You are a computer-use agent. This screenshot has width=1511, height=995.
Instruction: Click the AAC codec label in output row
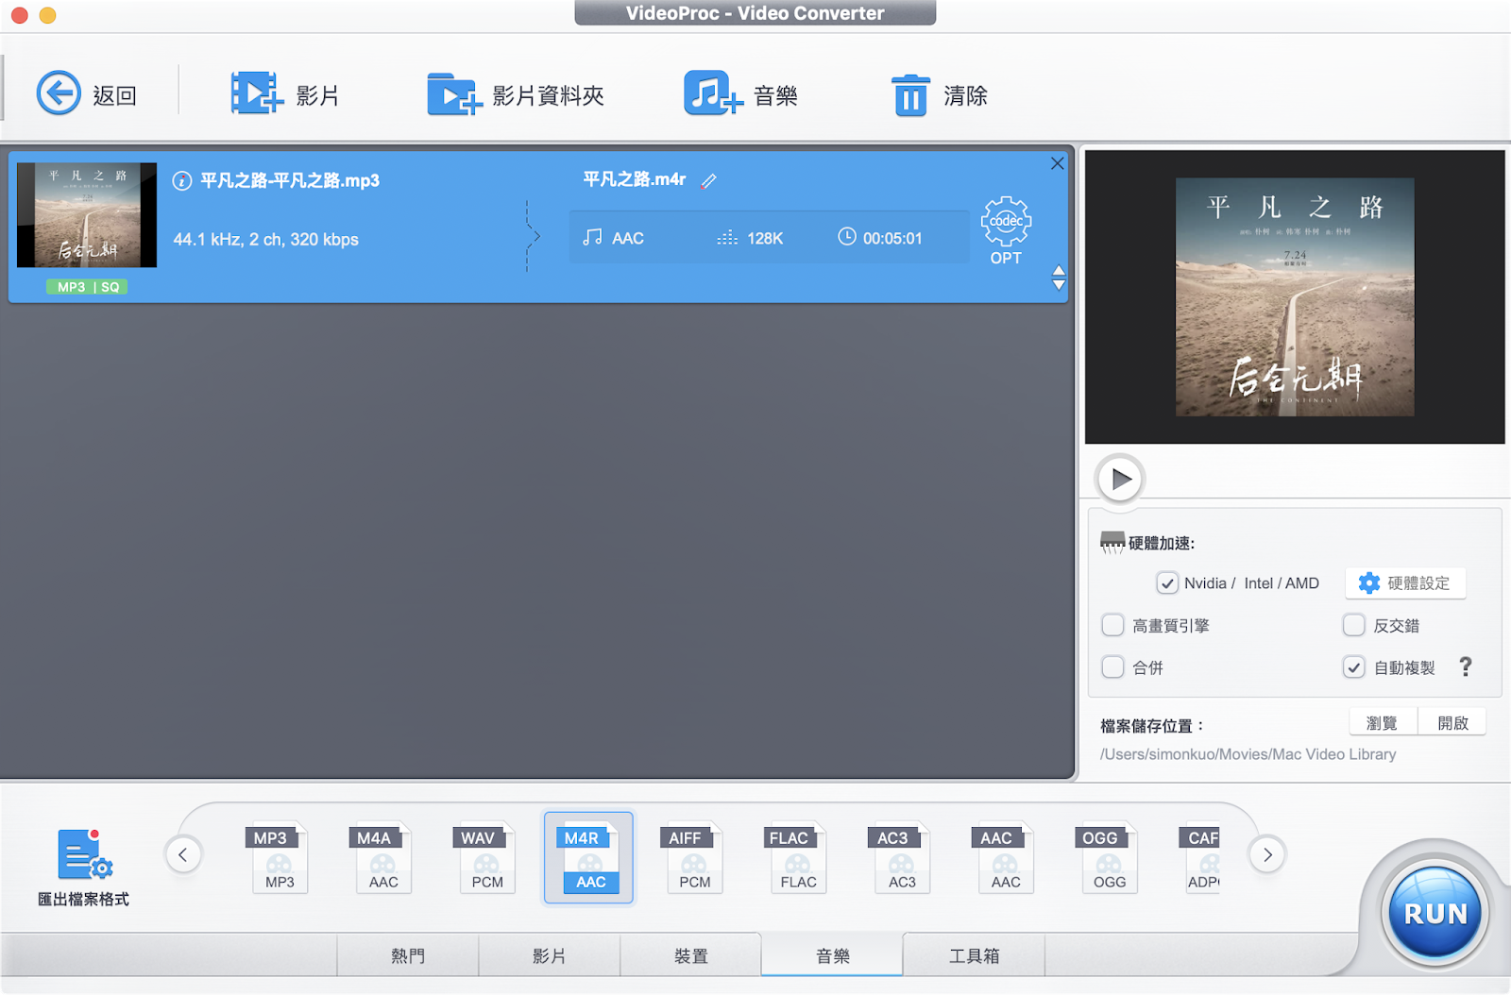point(628,239)
